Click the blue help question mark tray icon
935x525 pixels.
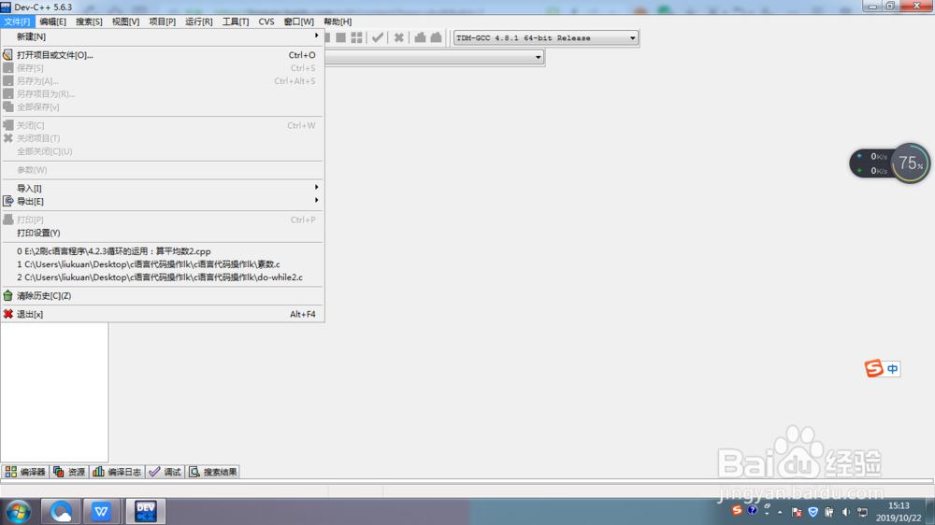coord(753,510)
